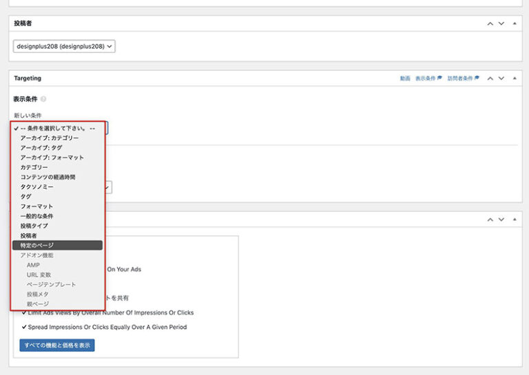Click the help icon beside 表示条件 heading

point(43,99)
